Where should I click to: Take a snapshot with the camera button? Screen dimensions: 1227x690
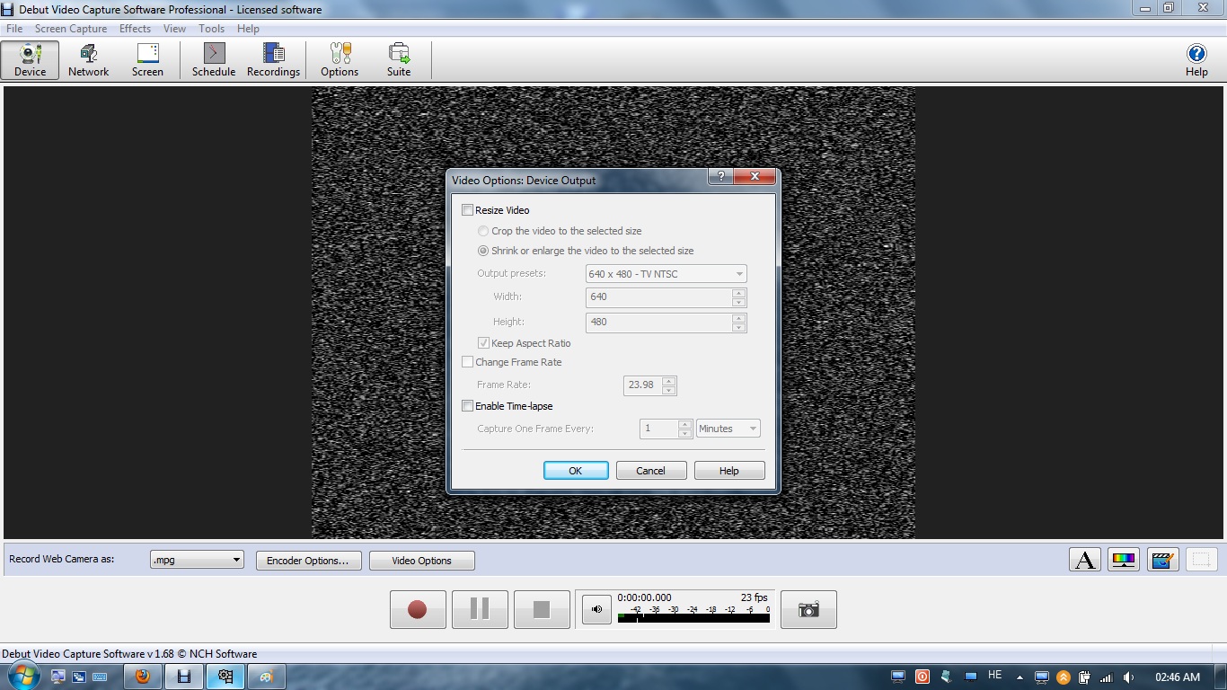pyautogui.click(x=808, y=609)
